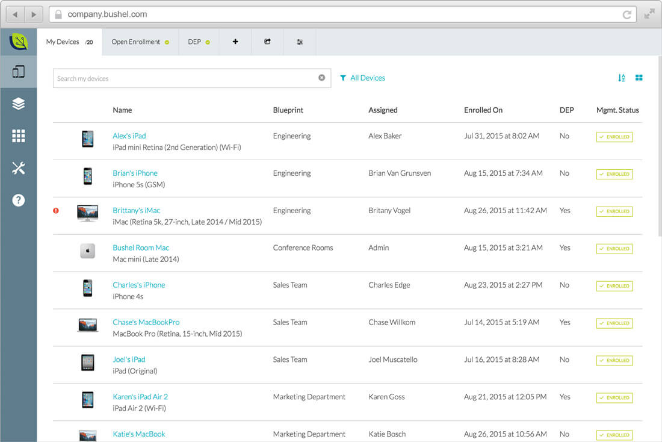Click Enrolled badge for Charles's iPhone

click(x=614, y=286)
